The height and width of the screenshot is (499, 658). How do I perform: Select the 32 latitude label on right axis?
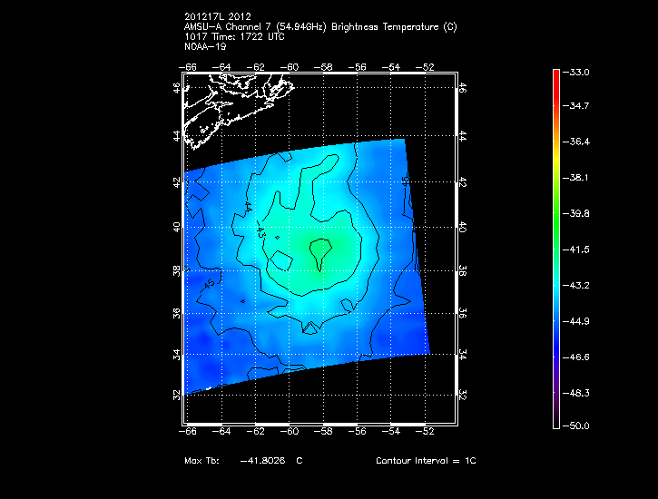pos(462,395)
